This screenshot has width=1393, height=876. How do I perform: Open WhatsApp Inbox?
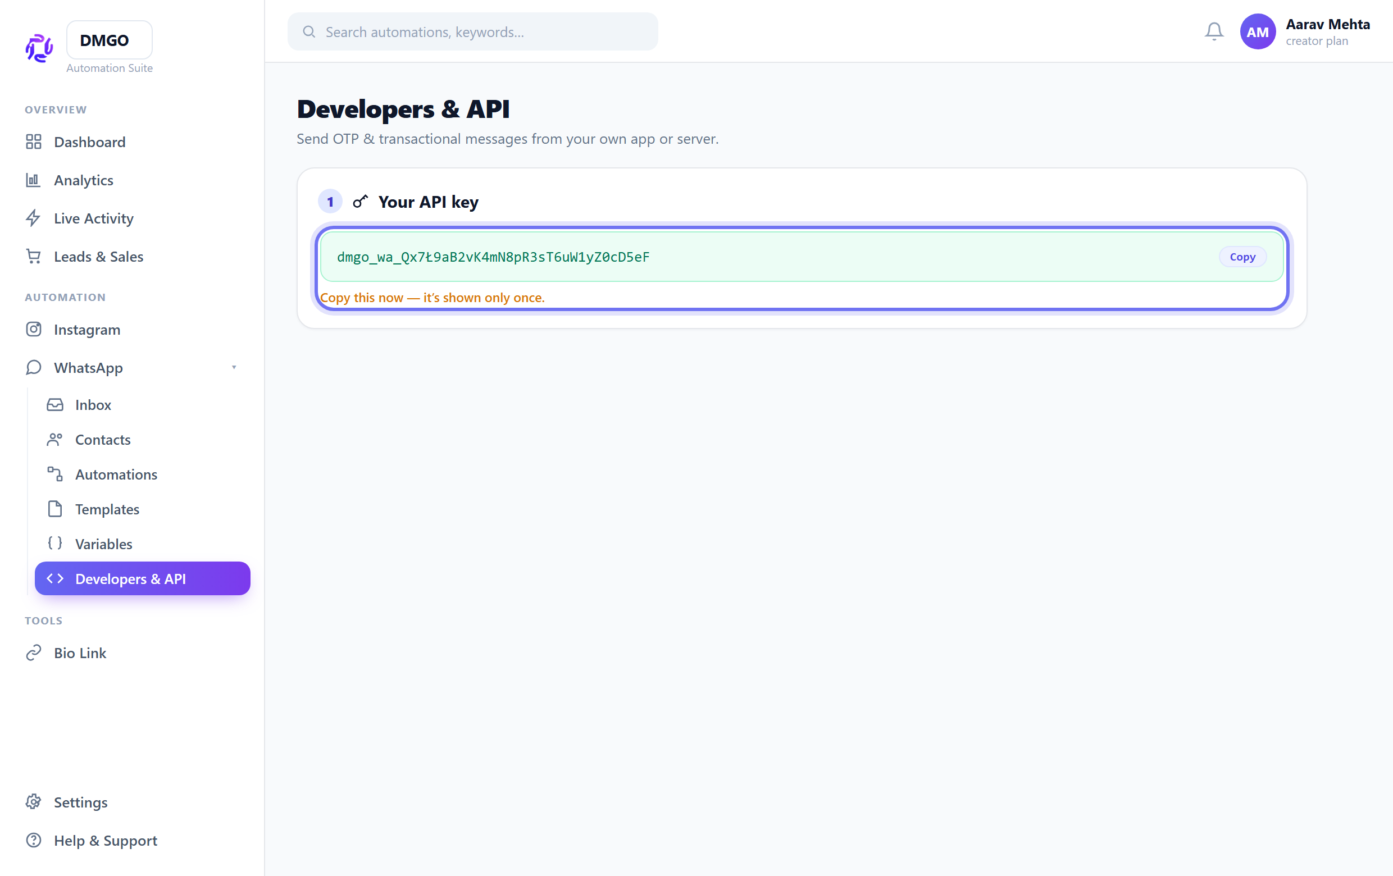pyautogui.click(x=142, y=404)
